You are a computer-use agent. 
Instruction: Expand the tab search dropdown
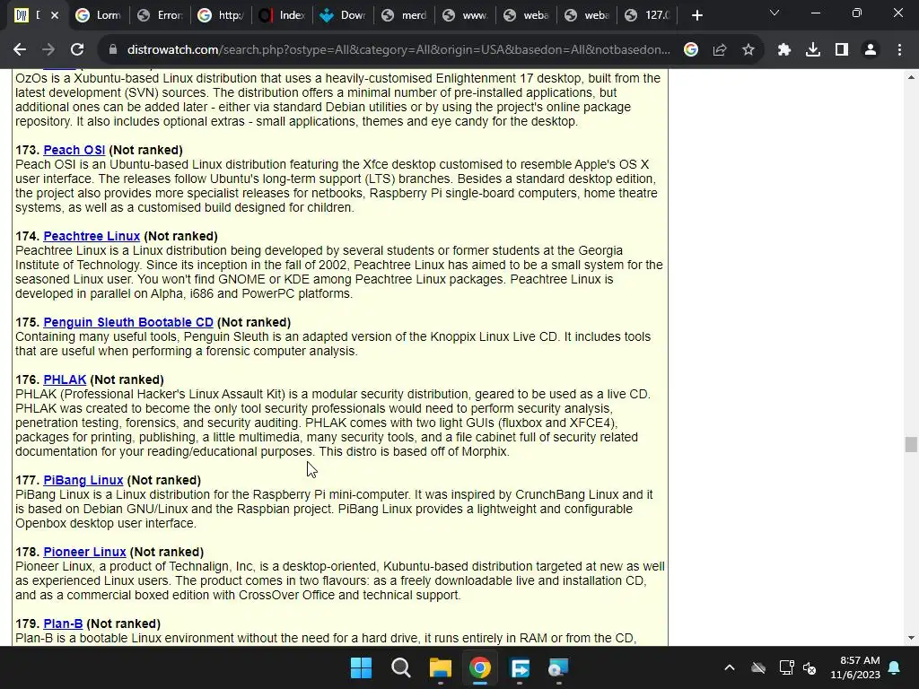775,13
